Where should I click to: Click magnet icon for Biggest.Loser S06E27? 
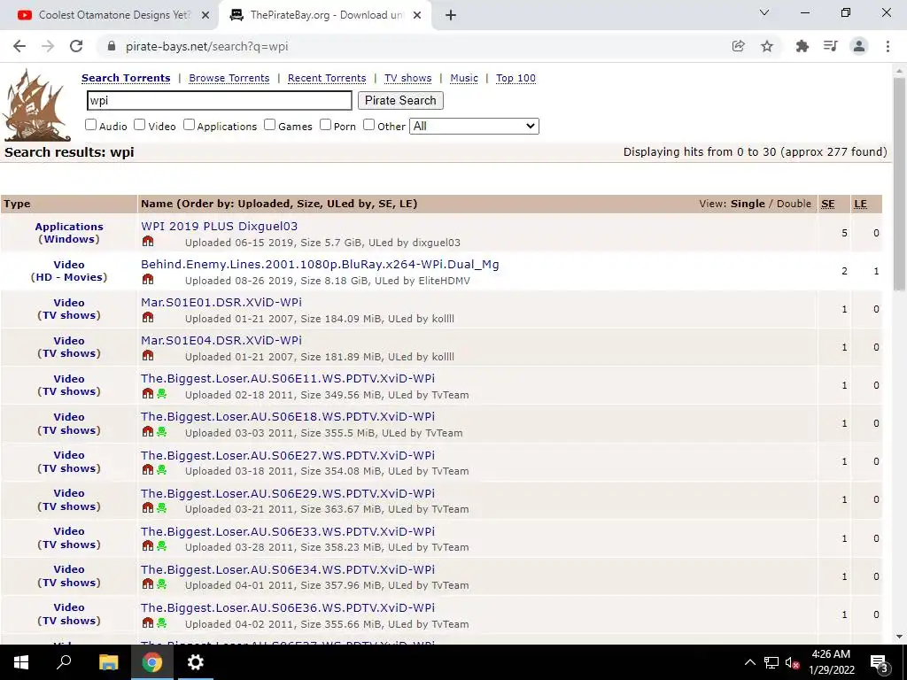coord(148,470)
